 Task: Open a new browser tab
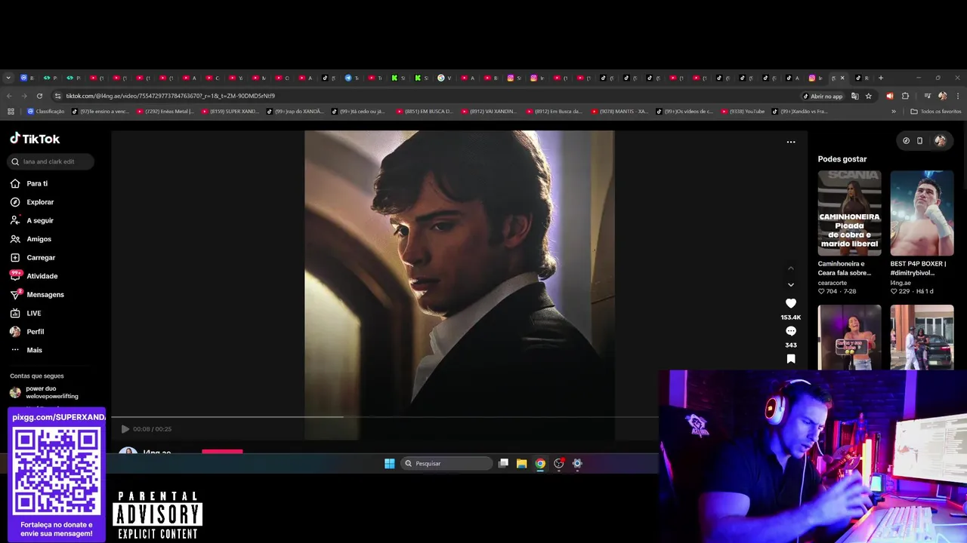tap(880, 78)
